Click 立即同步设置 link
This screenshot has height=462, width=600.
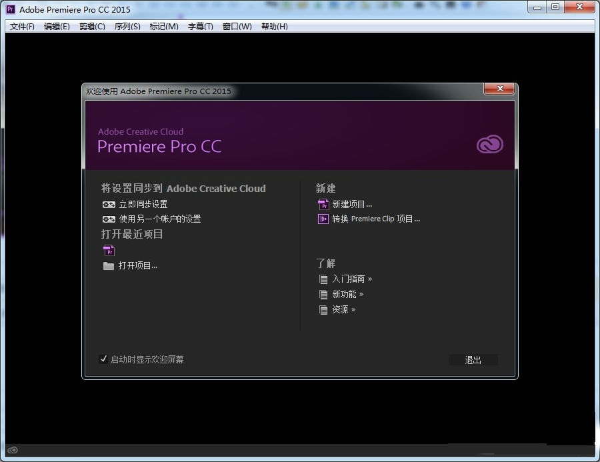point(143,205)
